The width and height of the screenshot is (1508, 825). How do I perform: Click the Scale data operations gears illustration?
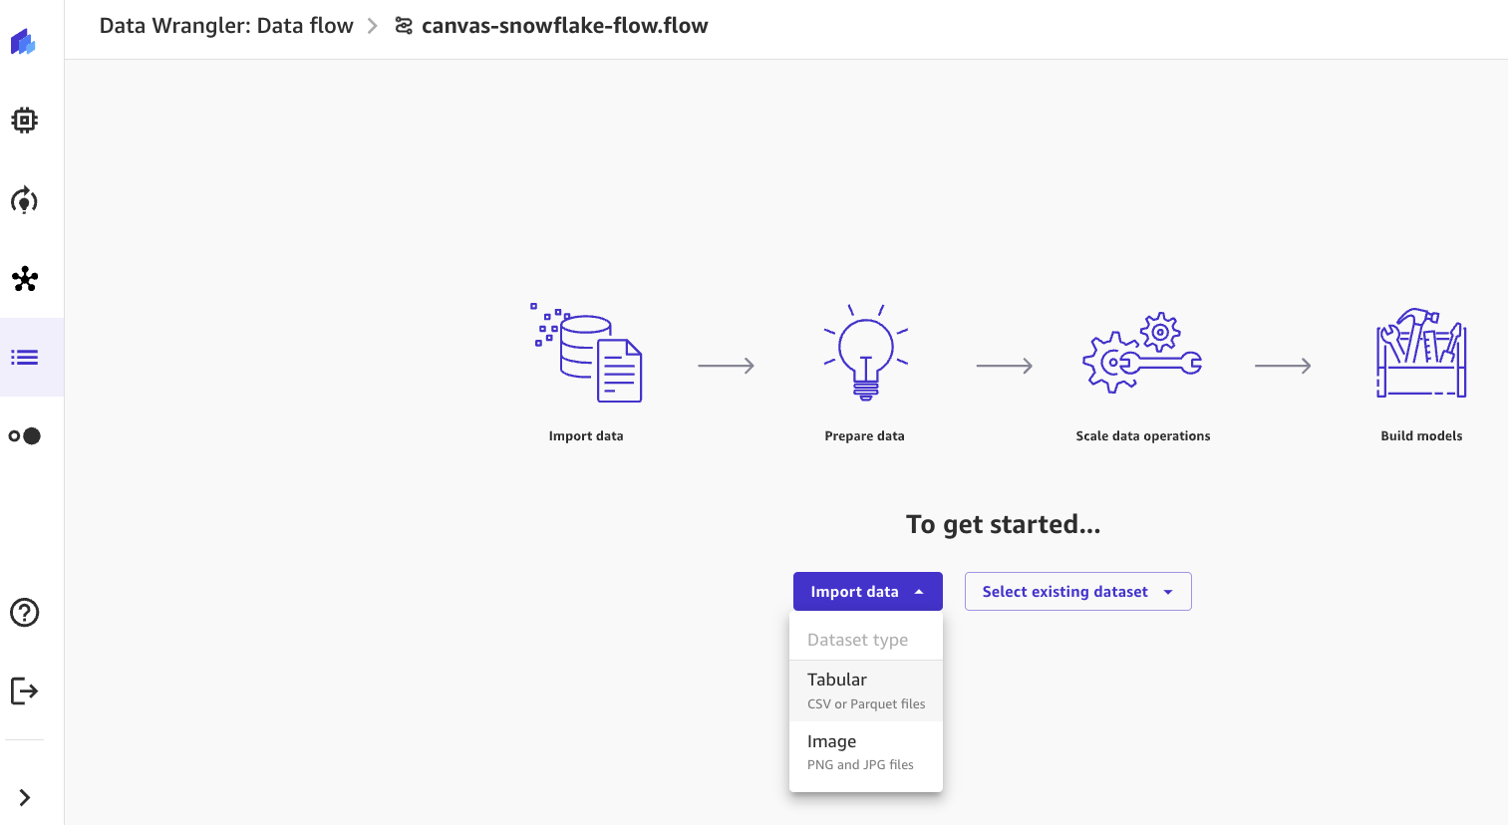click(1142, 353)
